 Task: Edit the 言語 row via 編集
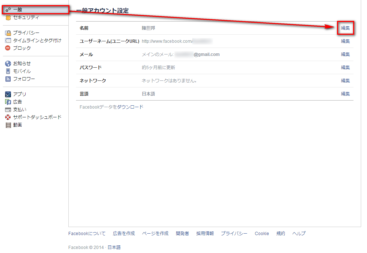345,94
